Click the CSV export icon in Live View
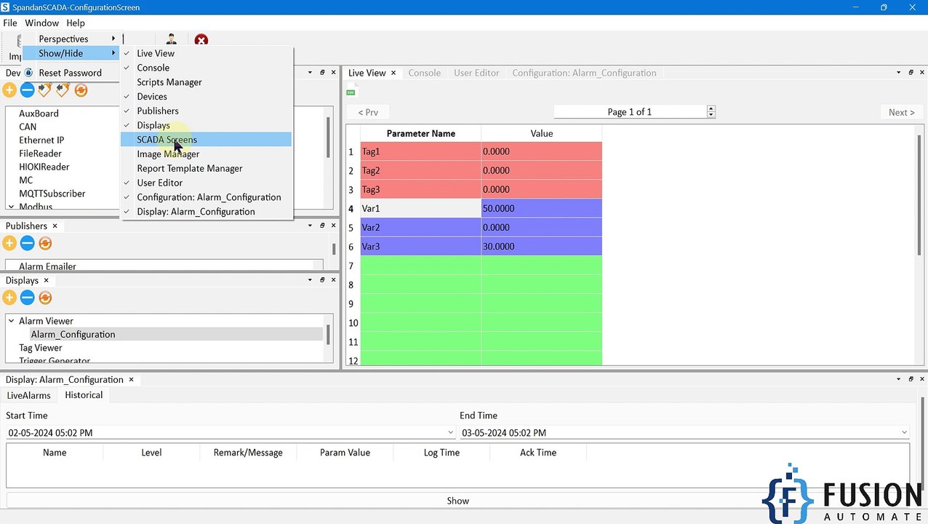The width and height of the screenshot is (928, 524). coord(351,92)
